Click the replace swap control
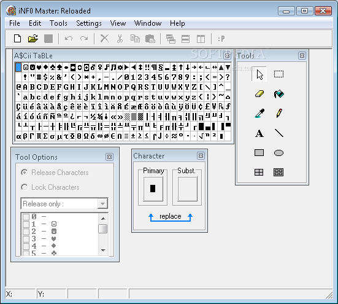The image size is (338, 304). (171, 217)
